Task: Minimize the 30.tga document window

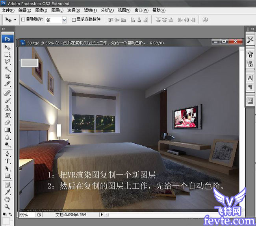Action: (216, 41)
